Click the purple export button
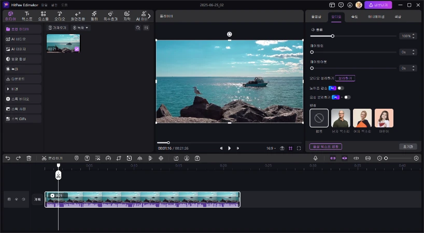The image size is (424, 233). tap(378, 5)
